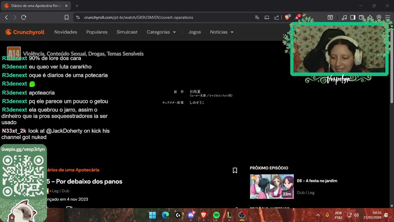Click the install app icon in address bar
Viewport: 394px width, 222px height.
(267, 18)
